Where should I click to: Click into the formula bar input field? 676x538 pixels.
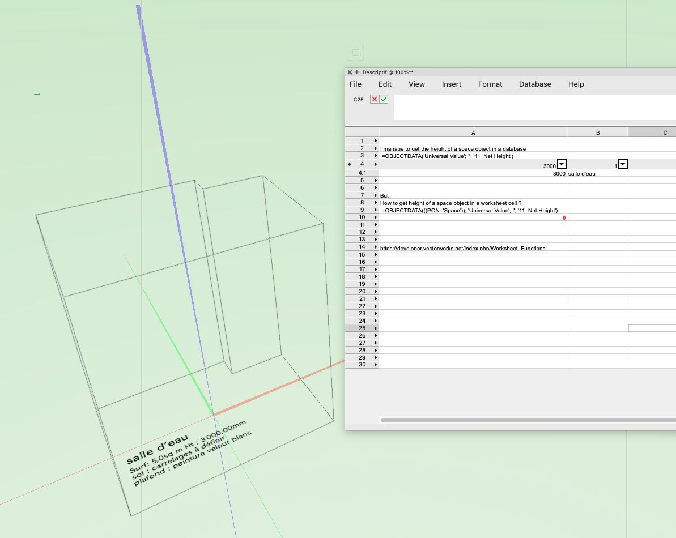[533, 107]
